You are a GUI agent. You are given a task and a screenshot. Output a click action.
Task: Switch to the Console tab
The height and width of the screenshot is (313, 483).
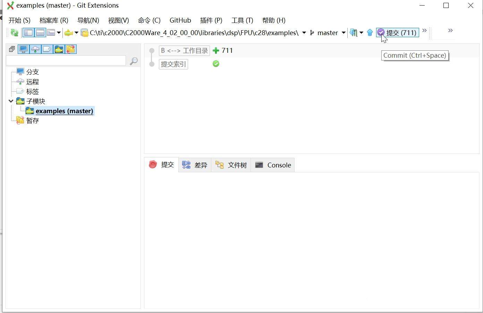point(273,165)
